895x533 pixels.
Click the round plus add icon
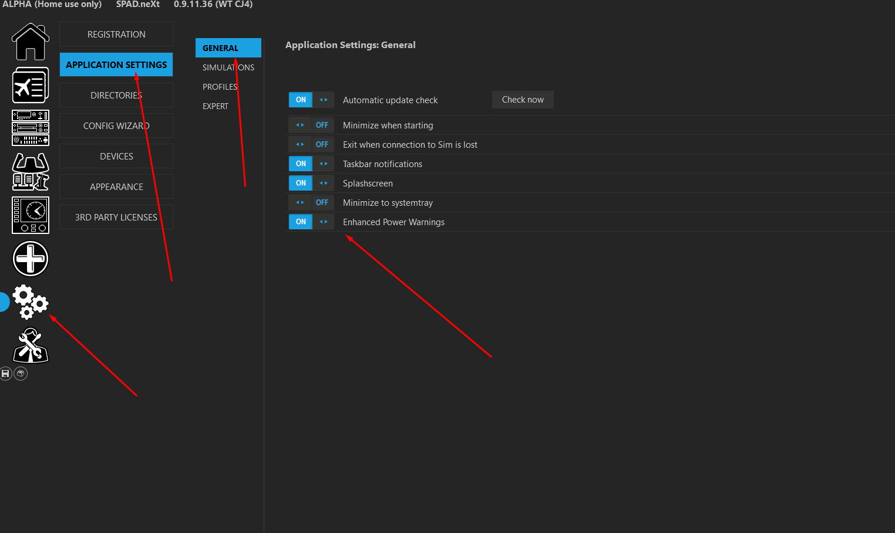point(31,259)
